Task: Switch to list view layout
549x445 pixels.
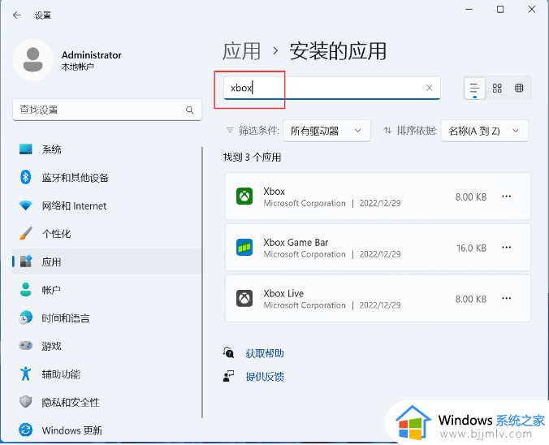Action: coord(474,89)
